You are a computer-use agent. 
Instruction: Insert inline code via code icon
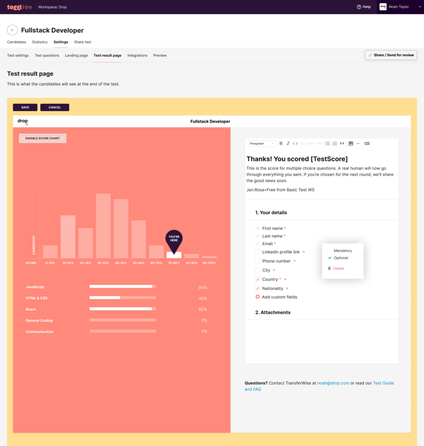(x=295, y=143)
